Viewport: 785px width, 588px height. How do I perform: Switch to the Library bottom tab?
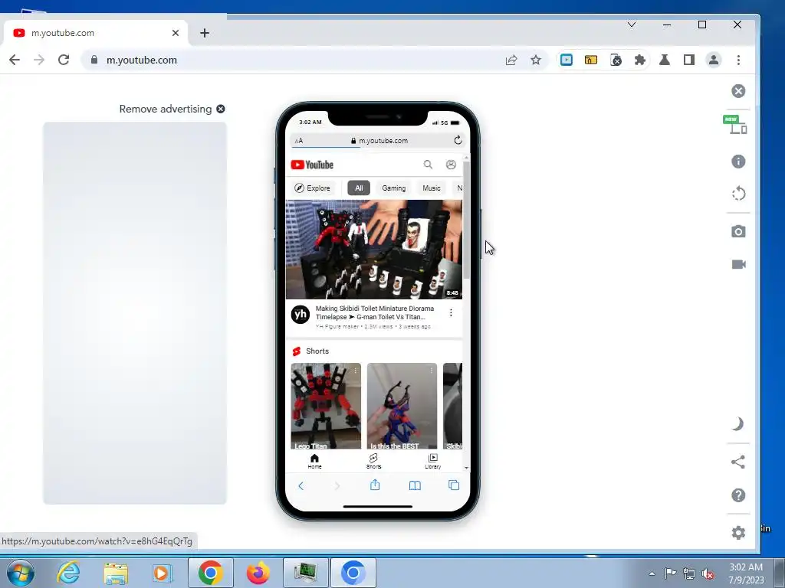432,461
